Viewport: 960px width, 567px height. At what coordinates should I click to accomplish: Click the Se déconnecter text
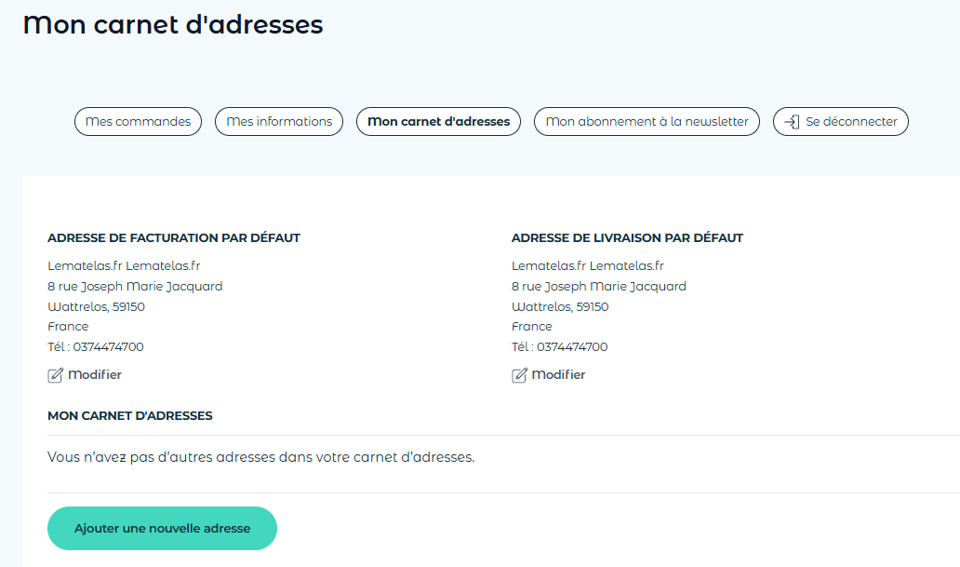851,122
